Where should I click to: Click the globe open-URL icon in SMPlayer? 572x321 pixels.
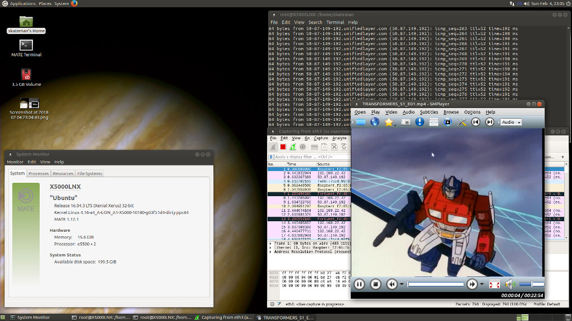(x=375, y=122)
